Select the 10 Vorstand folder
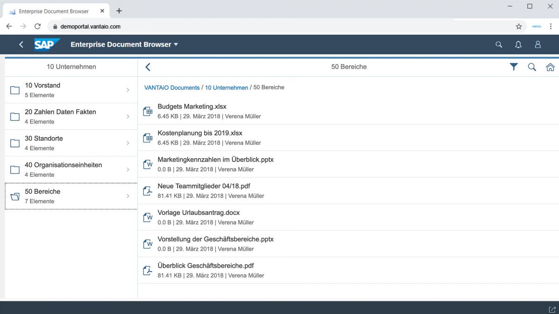This screenshot has height=314, width=559. pyautogui.click(x=71, y=90)
